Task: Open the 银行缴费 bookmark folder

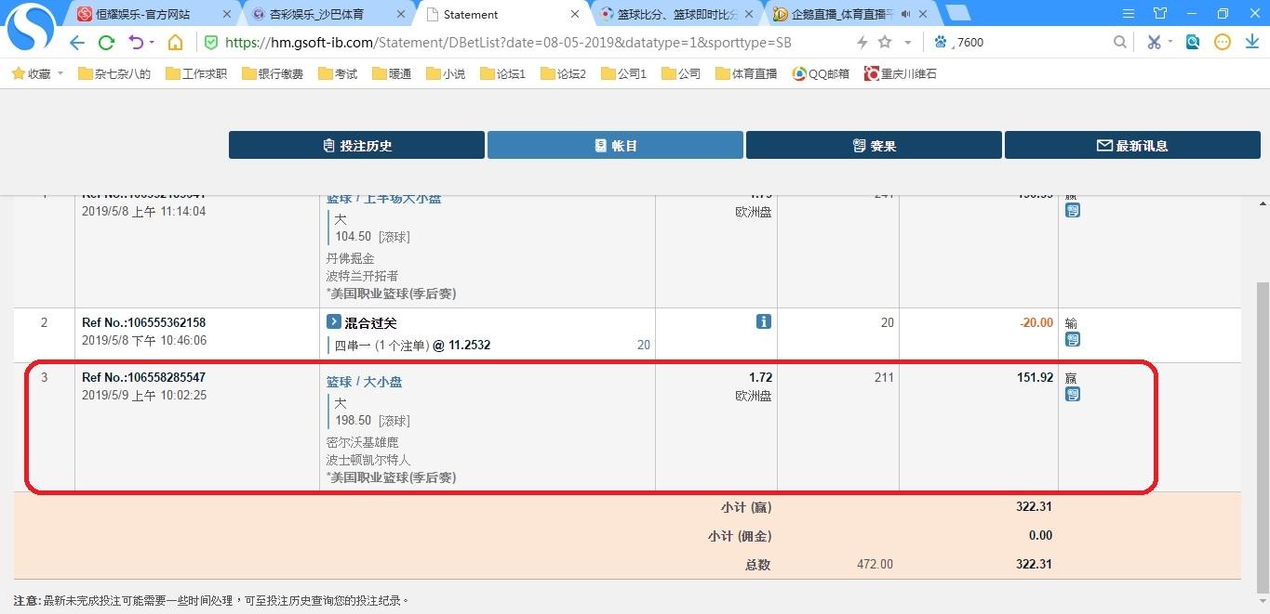Action: (272, 73)
